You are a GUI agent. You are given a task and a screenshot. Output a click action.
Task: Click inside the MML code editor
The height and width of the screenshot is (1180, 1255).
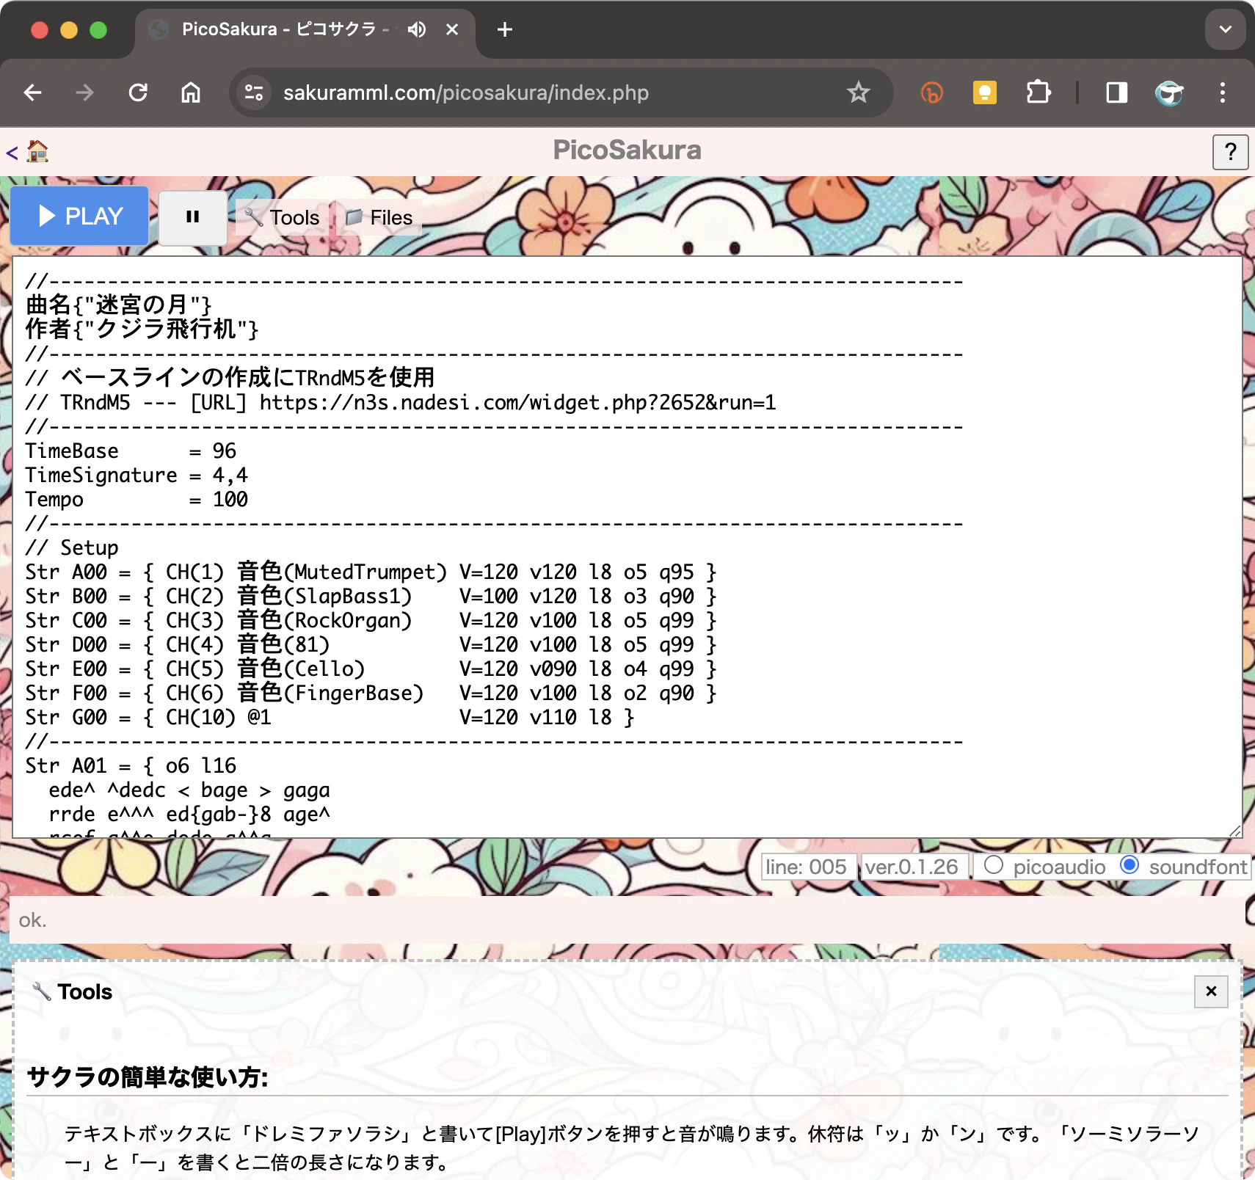(627, 547)
